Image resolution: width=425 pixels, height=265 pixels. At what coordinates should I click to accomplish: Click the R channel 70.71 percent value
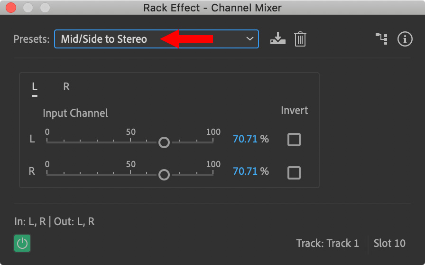click(245, 171)
